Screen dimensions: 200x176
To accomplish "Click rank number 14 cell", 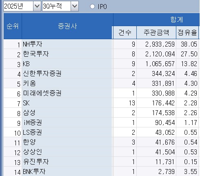I will 13,172.
